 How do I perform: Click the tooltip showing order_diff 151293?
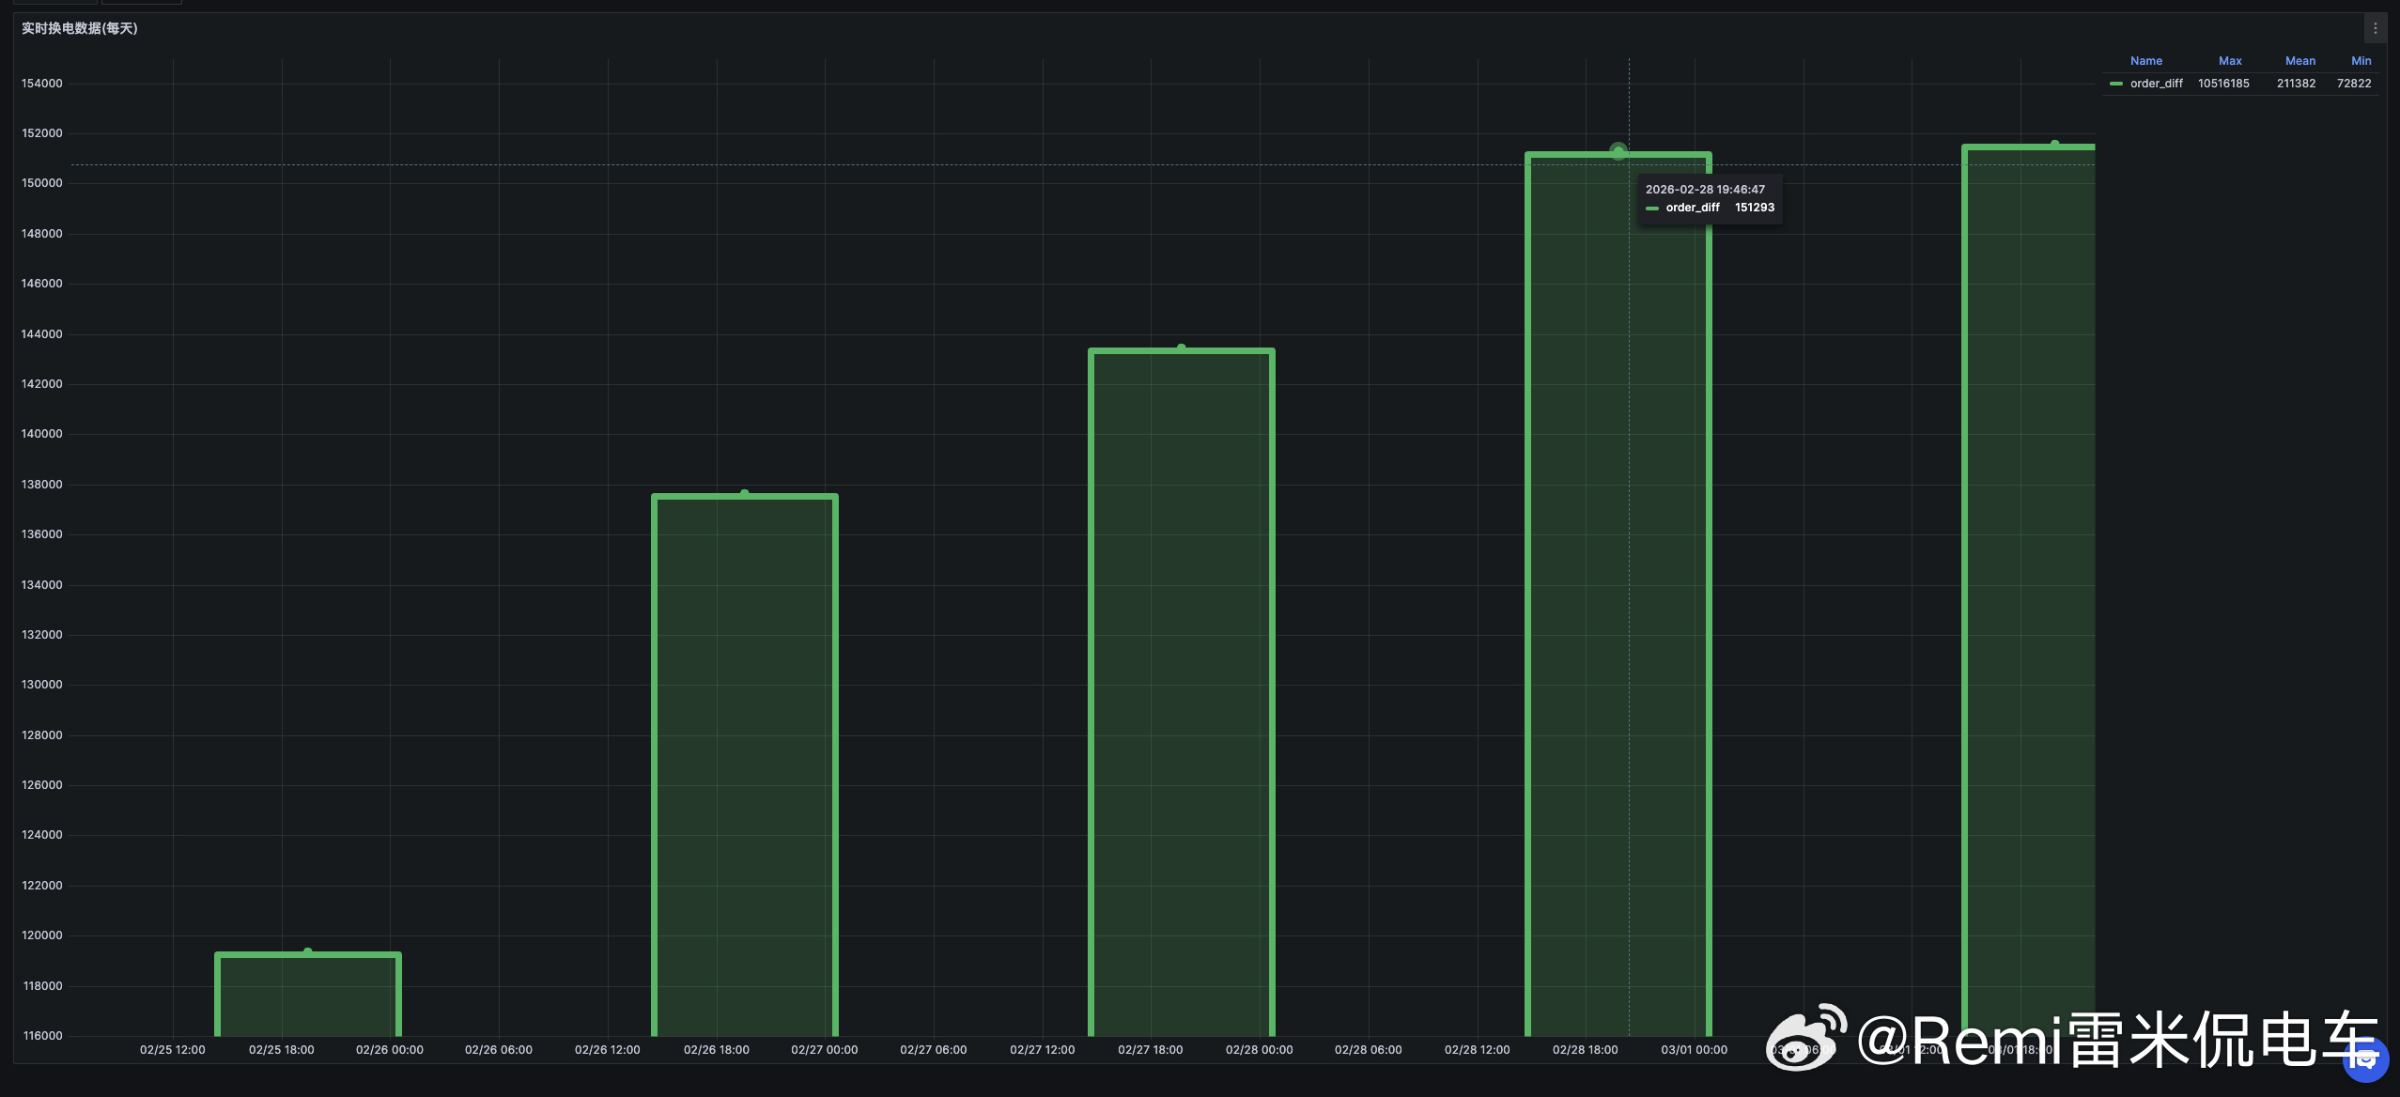pos(1710,199)
